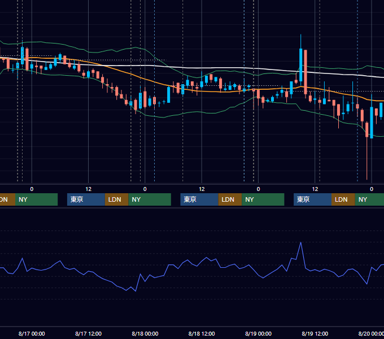This screenshot has width=384, height=339.
Task: Select the NY block after 8/19 LDN
Action: [x=369, y=199]
